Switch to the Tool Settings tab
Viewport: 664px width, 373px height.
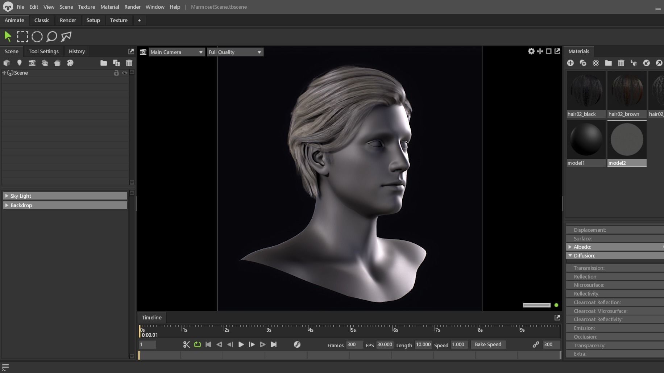click(x=43, y=51)
